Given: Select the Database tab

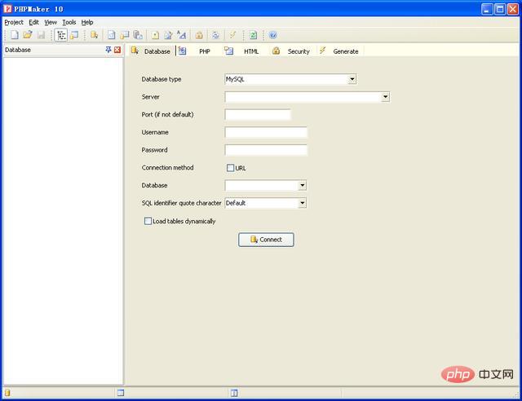Looking at the screenshot, I should 151,51.
